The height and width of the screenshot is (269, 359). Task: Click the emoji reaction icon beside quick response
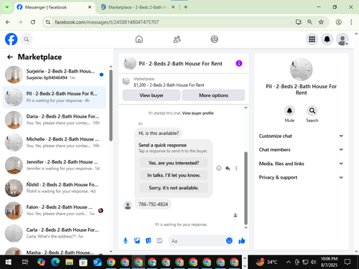click(219, 168)
